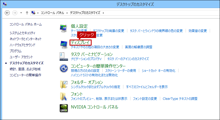
Task: Click the NVIDIA コントロール パネル icon
Action: (64, 108)
